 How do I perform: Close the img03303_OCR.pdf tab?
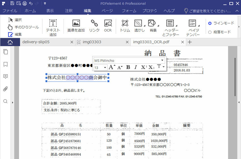(x=182, y=42)
